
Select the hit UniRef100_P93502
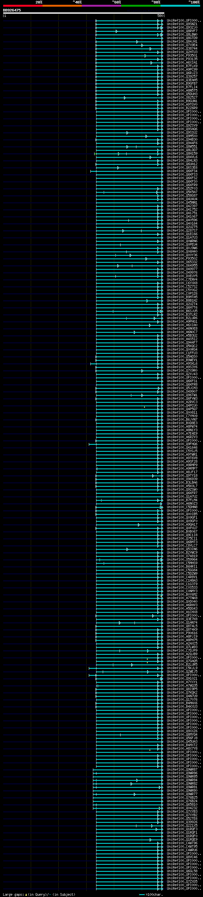(182, 259)
